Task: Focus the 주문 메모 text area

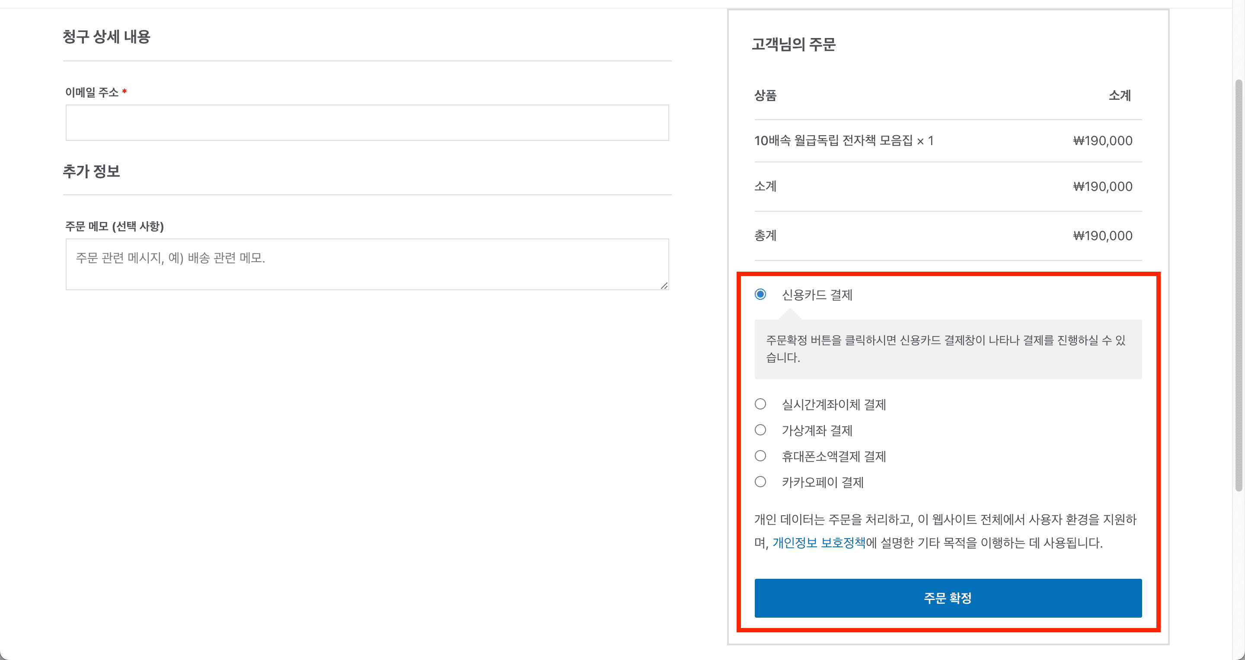Action: coord(367,264)
